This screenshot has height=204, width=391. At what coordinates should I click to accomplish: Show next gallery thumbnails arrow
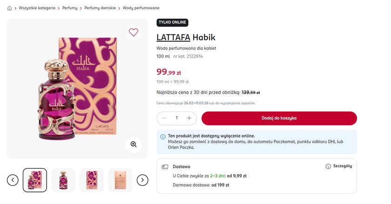click(142, 180)
